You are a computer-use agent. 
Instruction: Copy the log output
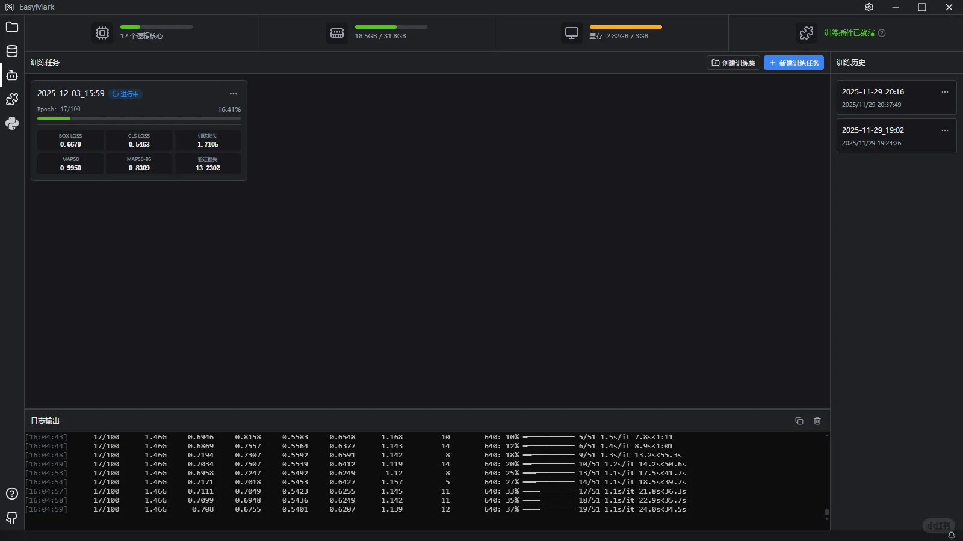[x=799, y=421]
